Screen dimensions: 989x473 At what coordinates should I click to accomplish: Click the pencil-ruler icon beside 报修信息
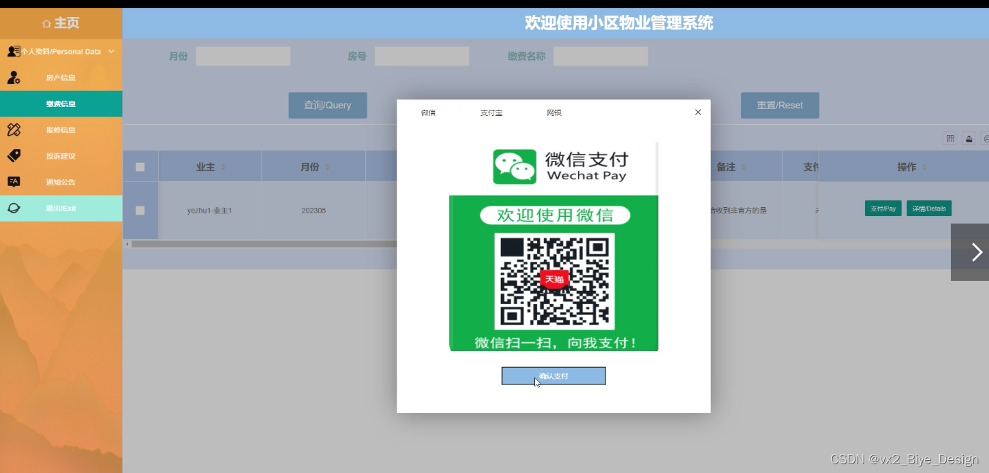14,129
